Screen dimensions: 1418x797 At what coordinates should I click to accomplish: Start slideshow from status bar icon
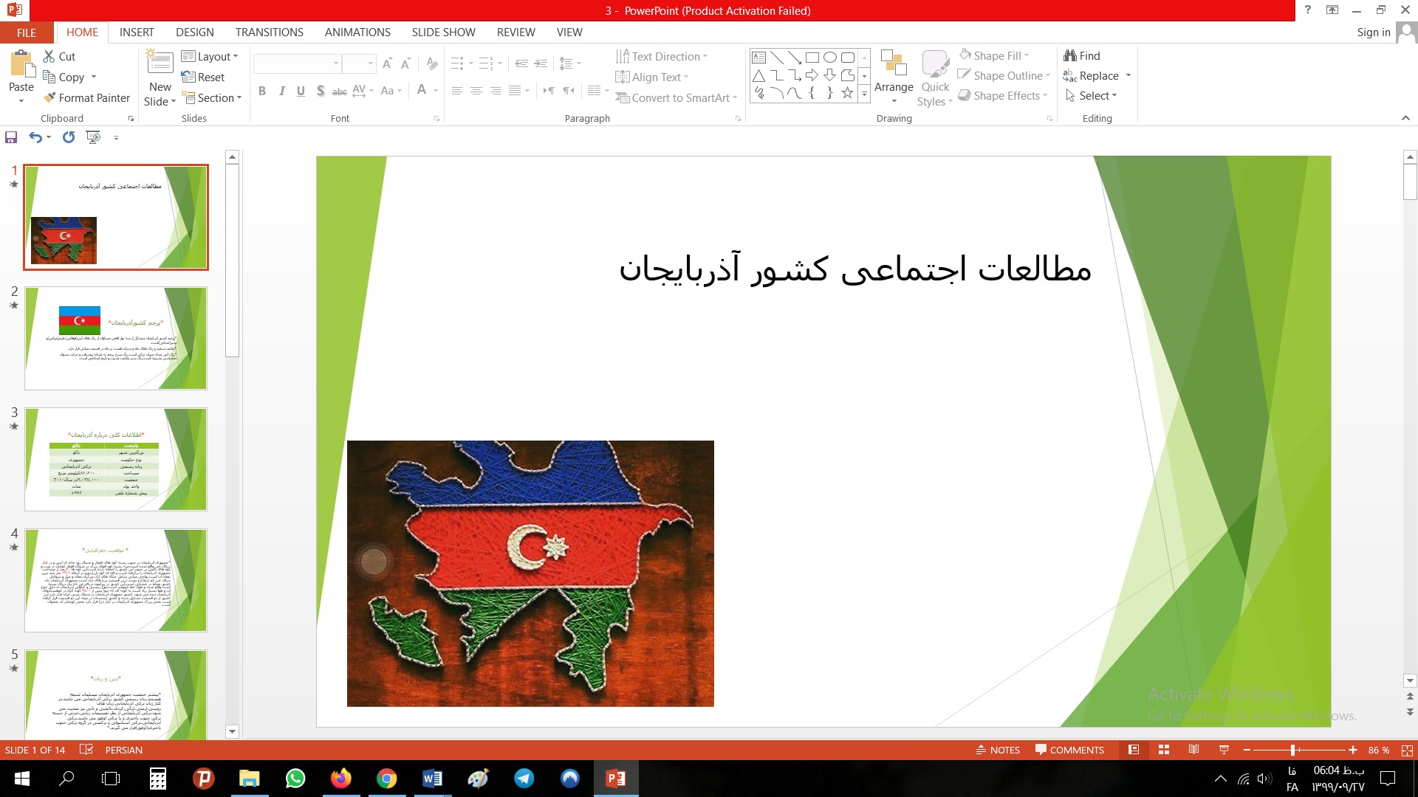pos(1224,750)
